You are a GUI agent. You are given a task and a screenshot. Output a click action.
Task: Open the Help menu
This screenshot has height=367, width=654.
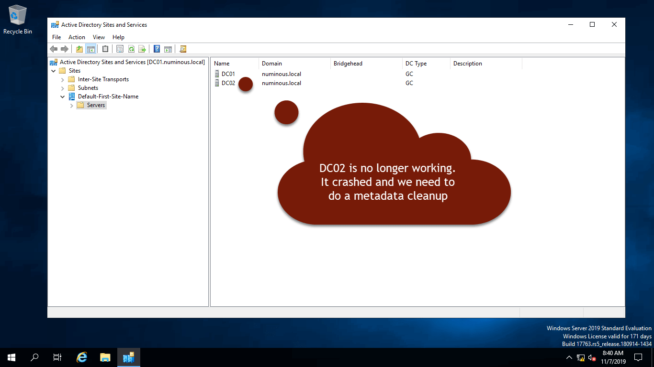tap(118, 37)
